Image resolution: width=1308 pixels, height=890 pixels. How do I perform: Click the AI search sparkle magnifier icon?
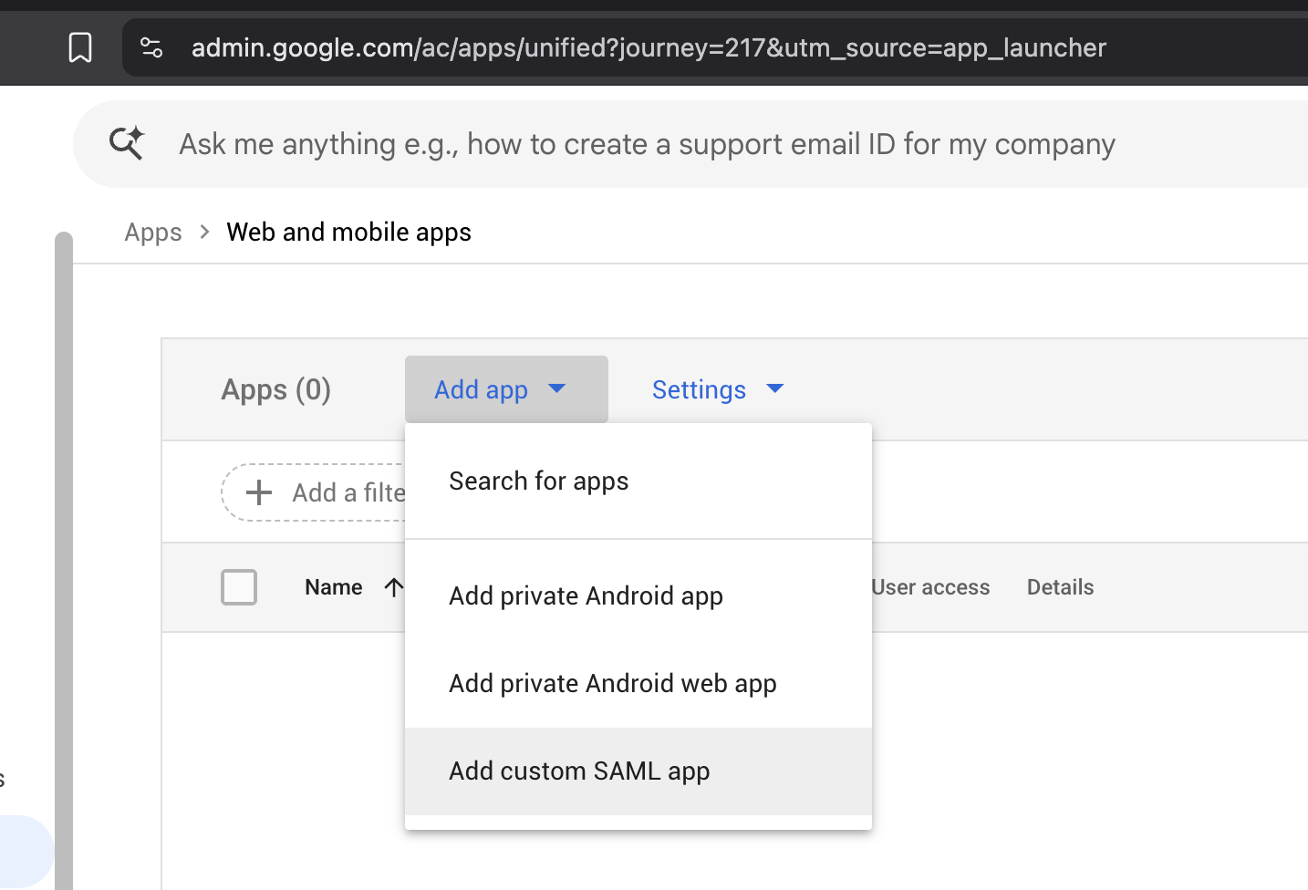coord(127,143)
